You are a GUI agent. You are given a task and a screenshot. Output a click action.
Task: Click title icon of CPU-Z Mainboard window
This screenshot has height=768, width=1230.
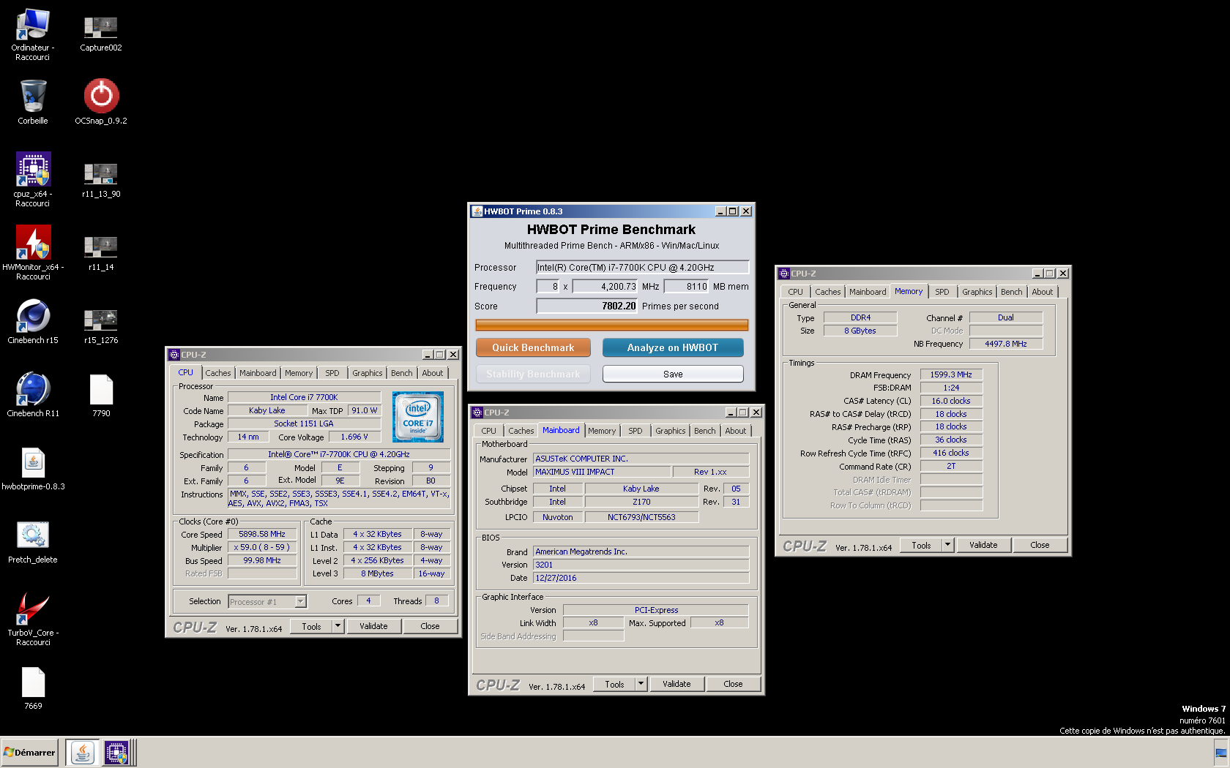[477, 413]
